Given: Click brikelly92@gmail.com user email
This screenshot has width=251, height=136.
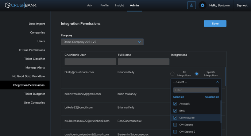Looking at the screenshot, I should (78, 108).
